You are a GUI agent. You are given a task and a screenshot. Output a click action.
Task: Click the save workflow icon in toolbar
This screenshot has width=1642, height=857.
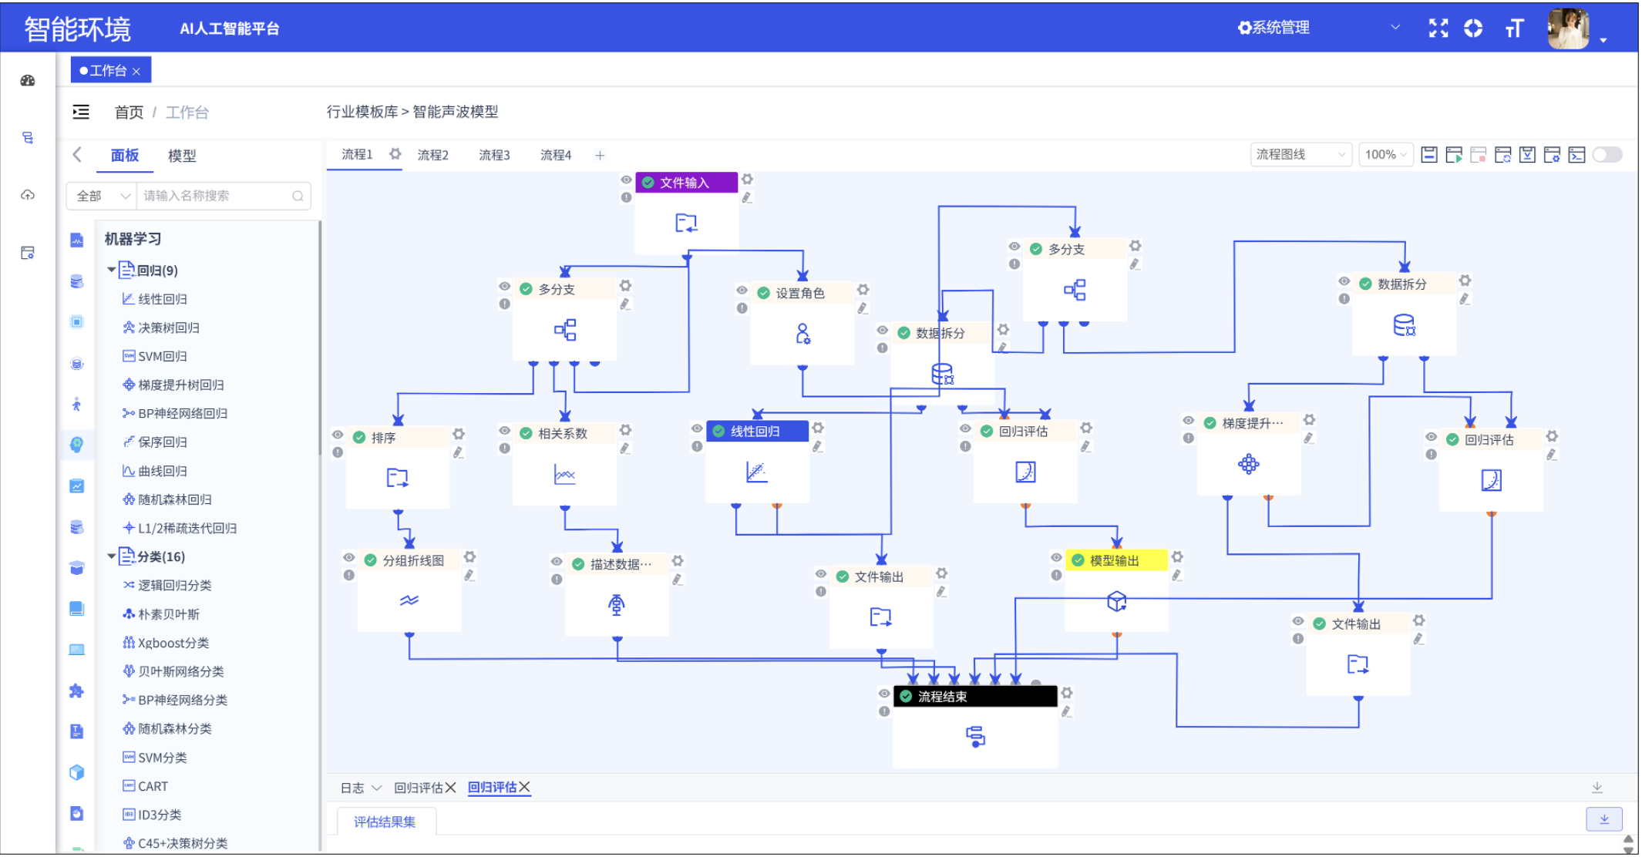coord(1428,155)
